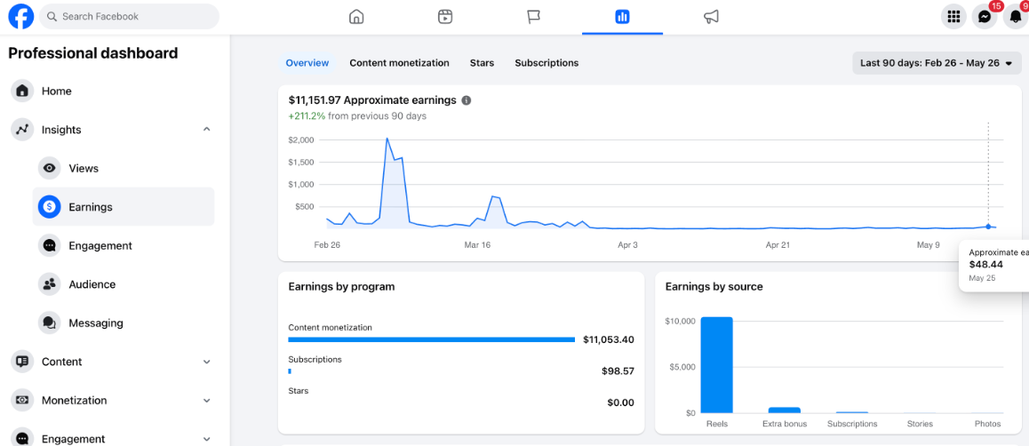The height and width of the screenshot is (446, 1029).
Task: Click the +211.2% change text
Action: pos(307,116)
